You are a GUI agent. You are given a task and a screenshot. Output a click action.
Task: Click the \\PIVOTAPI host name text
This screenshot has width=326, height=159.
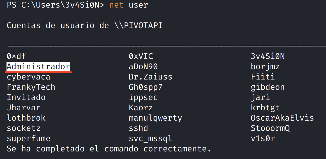click(138, 25)
